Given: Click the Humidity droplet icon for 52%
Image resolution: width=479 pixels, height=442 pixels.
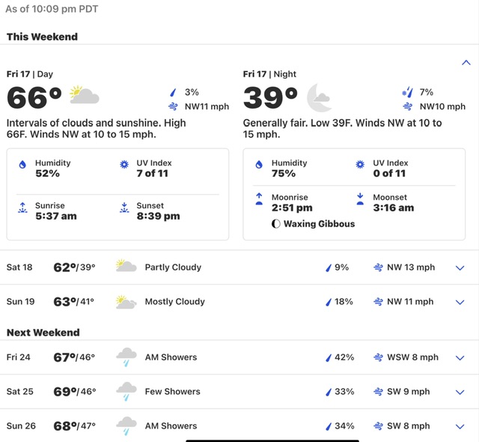Looking at the screenshot, I should click(22, 165).
